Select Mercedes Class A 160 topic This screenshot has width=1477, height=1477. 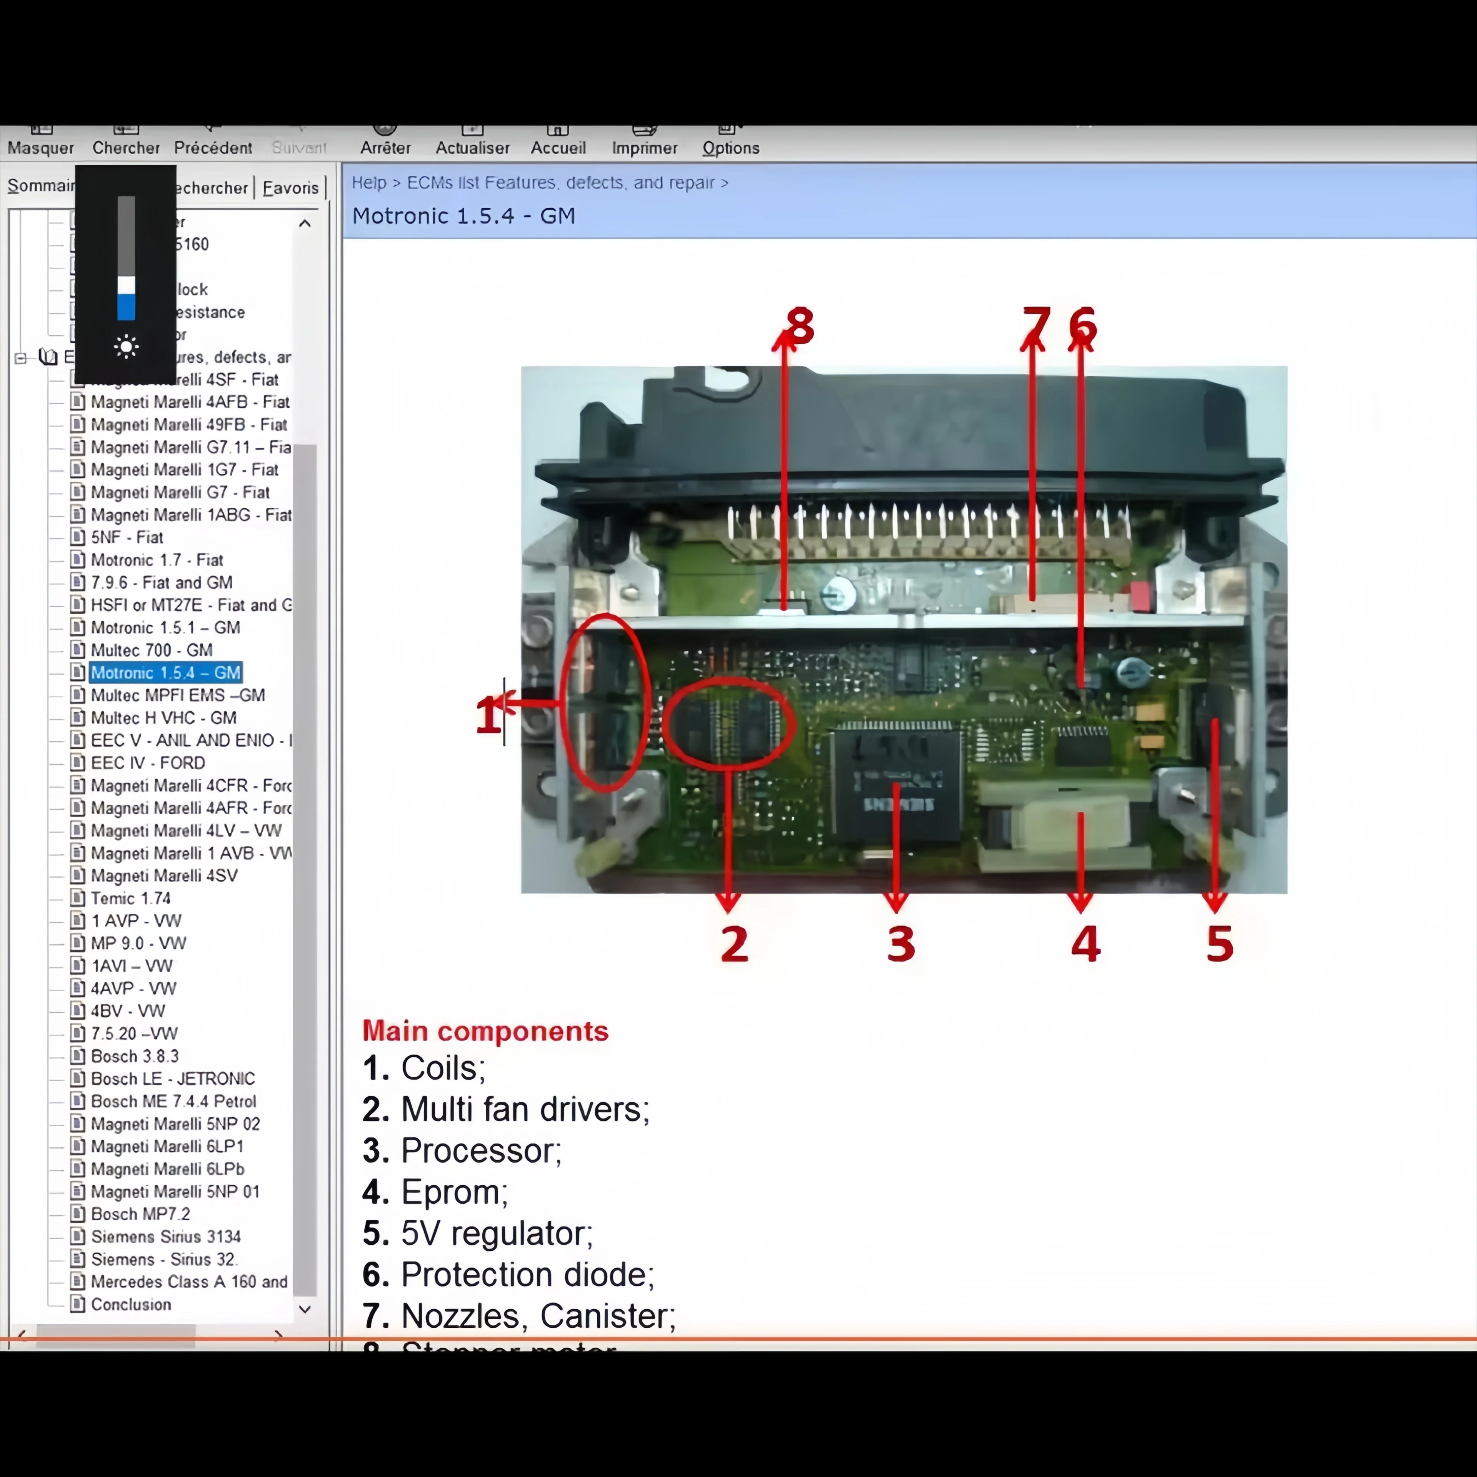(190, 1281)
